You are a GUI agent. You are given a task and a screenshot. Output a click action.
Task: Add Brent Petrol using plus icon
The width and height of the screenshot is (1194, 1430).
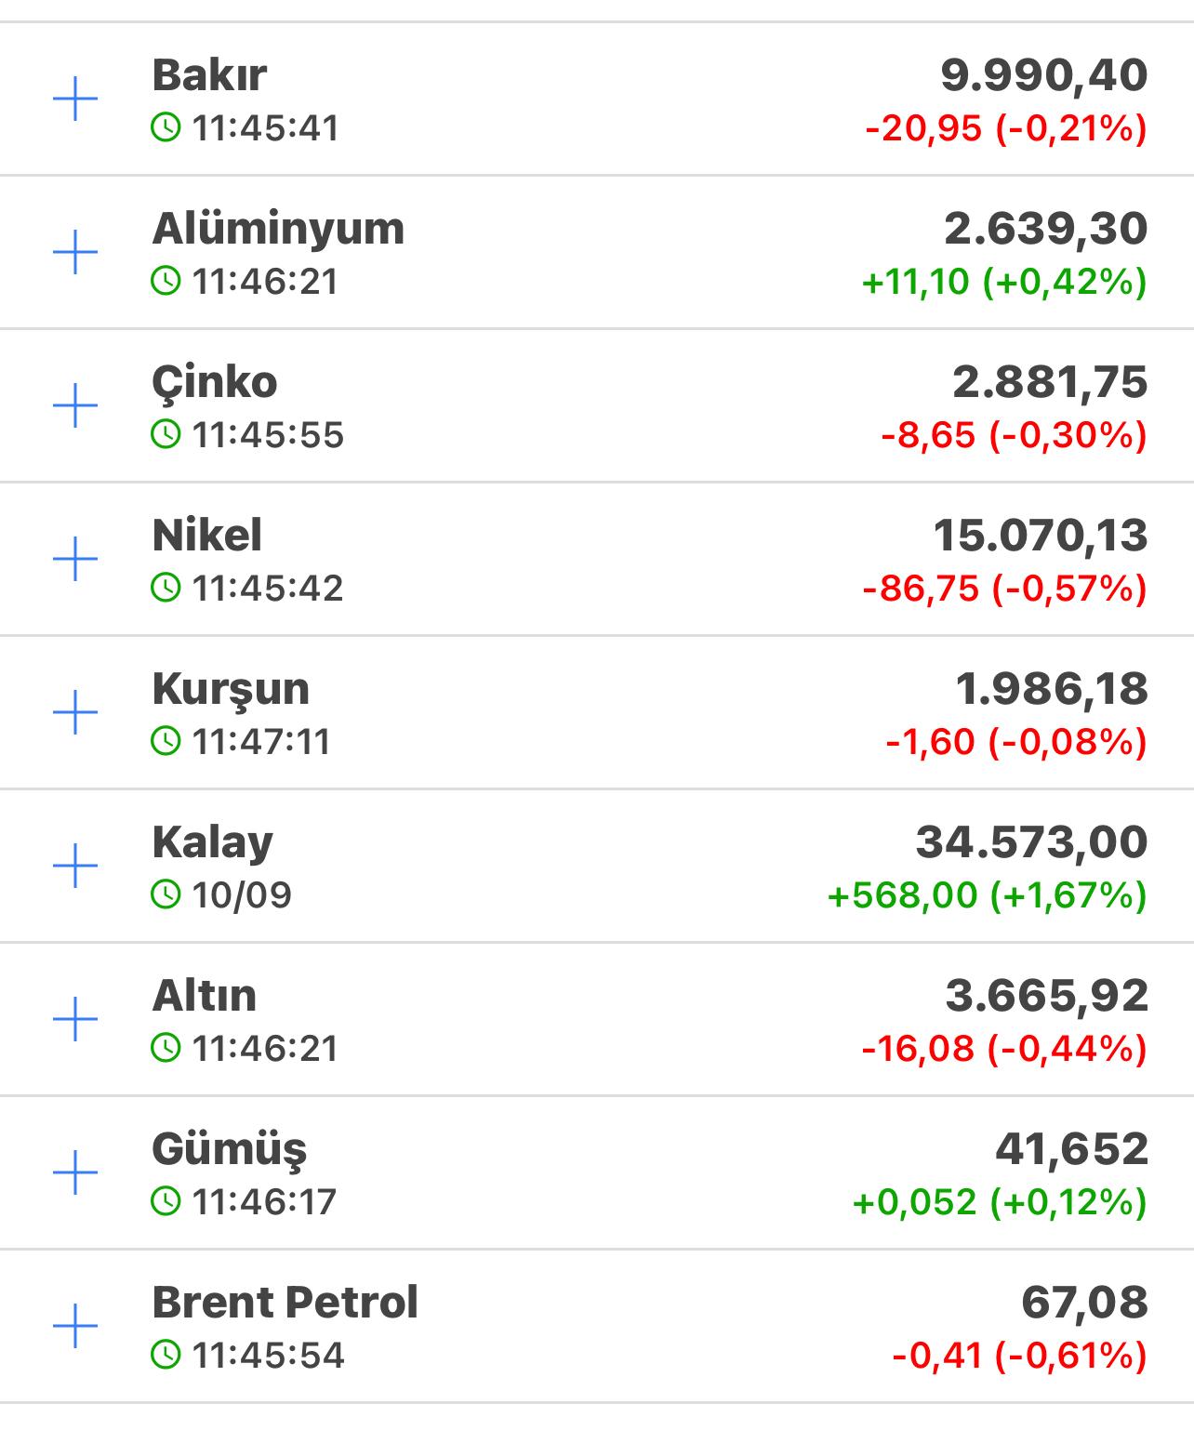(x=75, y=1327)
